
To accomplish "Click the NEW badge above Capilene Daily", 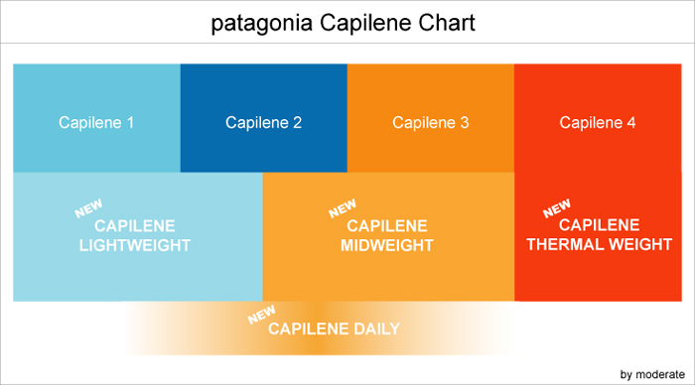I will [x=261, y=315].
